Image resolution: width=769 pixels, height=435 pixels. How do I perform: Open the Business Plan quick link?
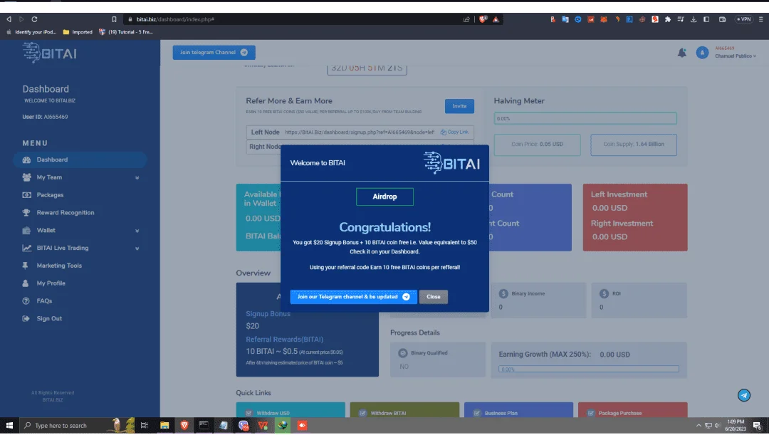click(518, 410)
